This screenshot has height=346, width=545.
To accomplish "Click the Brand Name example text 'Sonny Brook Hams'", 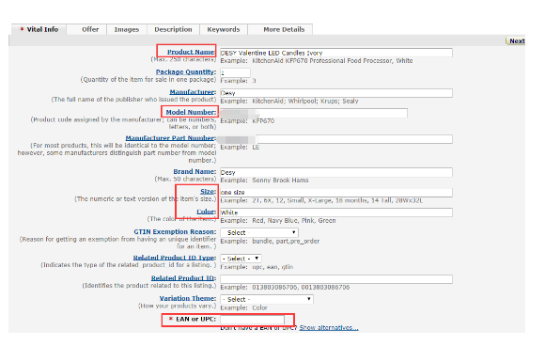I will coord(280,181).
